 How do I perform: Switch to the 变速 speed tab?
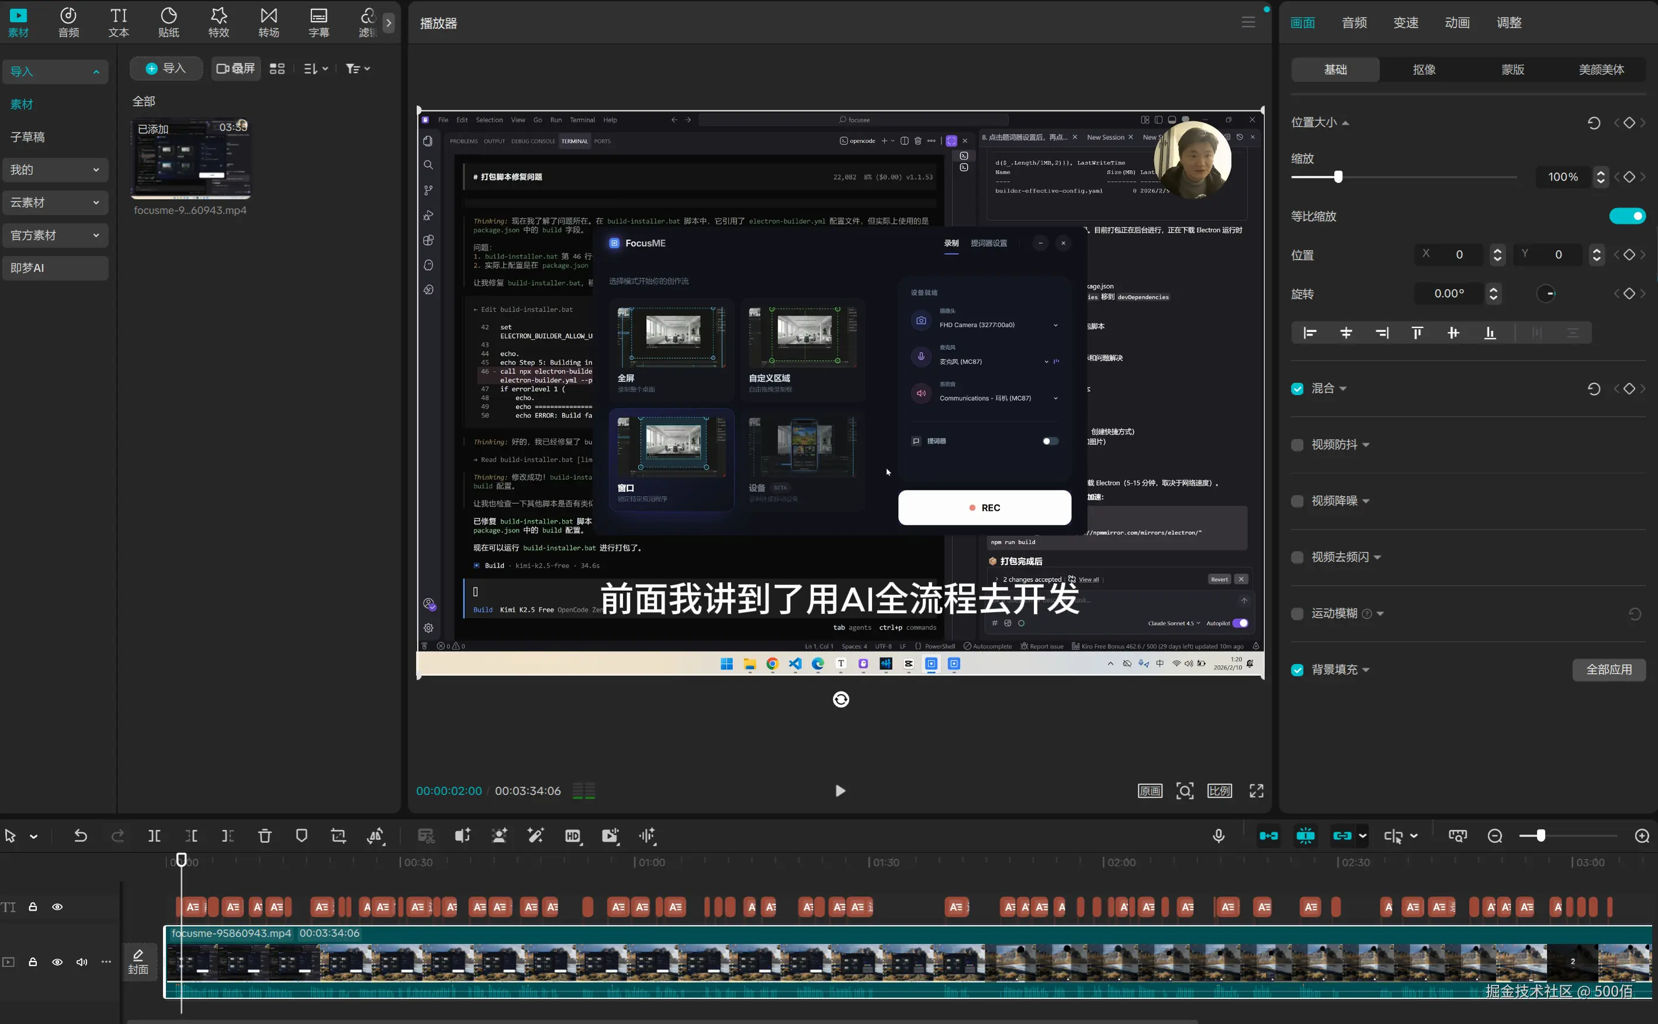[1406, 22]
